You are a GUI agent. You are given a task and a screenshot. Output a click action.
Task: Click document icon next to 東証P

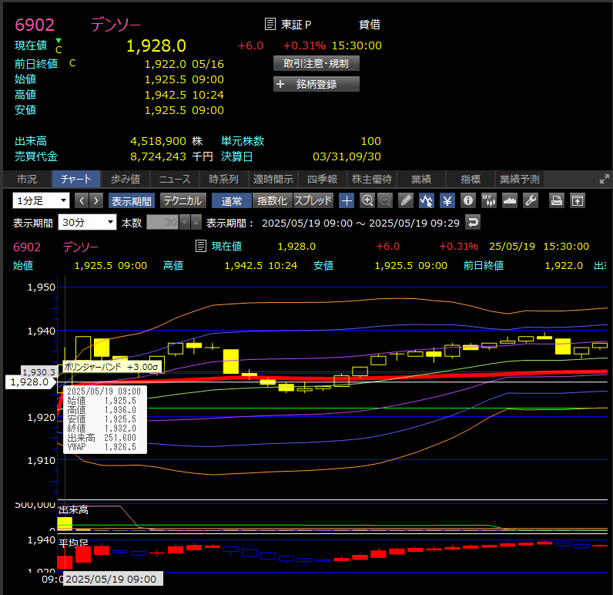(270, 24)
